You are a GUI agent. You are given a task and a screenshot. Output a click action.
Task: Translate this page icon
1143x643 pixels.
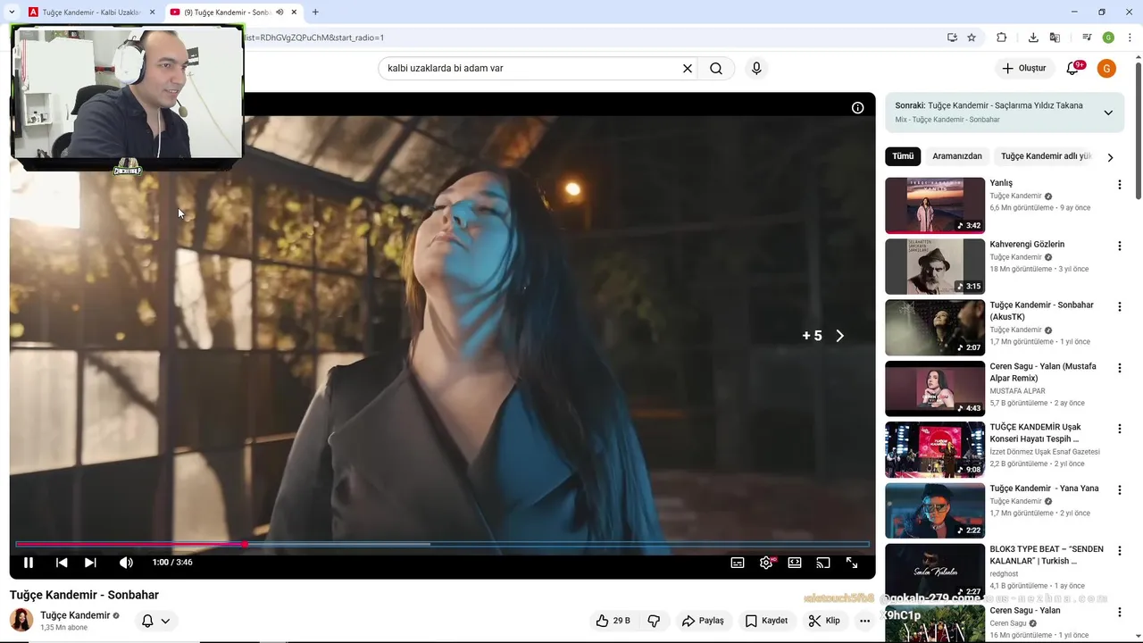[x=1055, y=38]
